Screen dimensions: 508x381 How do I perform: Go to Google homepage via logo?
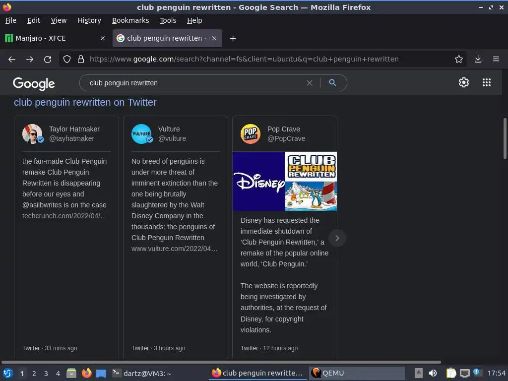point(34,84)
